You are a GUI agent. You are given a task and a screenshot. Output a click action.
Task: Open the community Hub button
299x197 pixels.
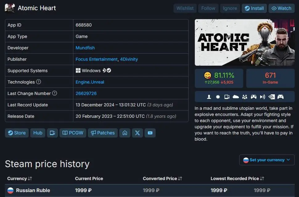point(38,133)
